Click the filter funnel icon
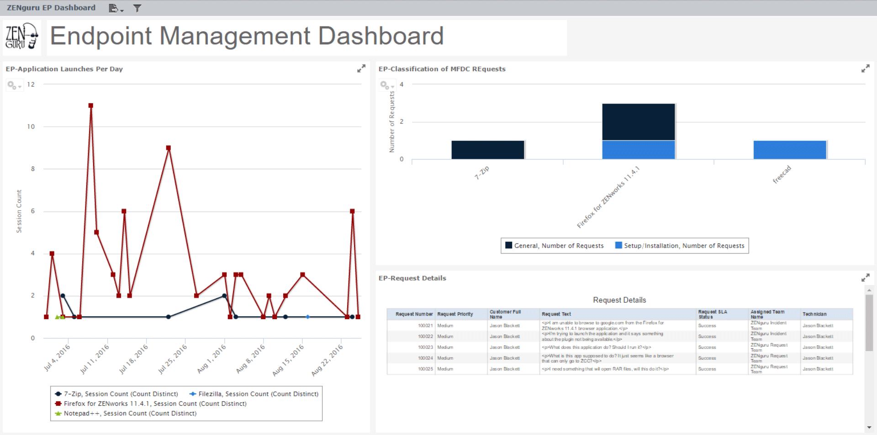 coord(137,8)
